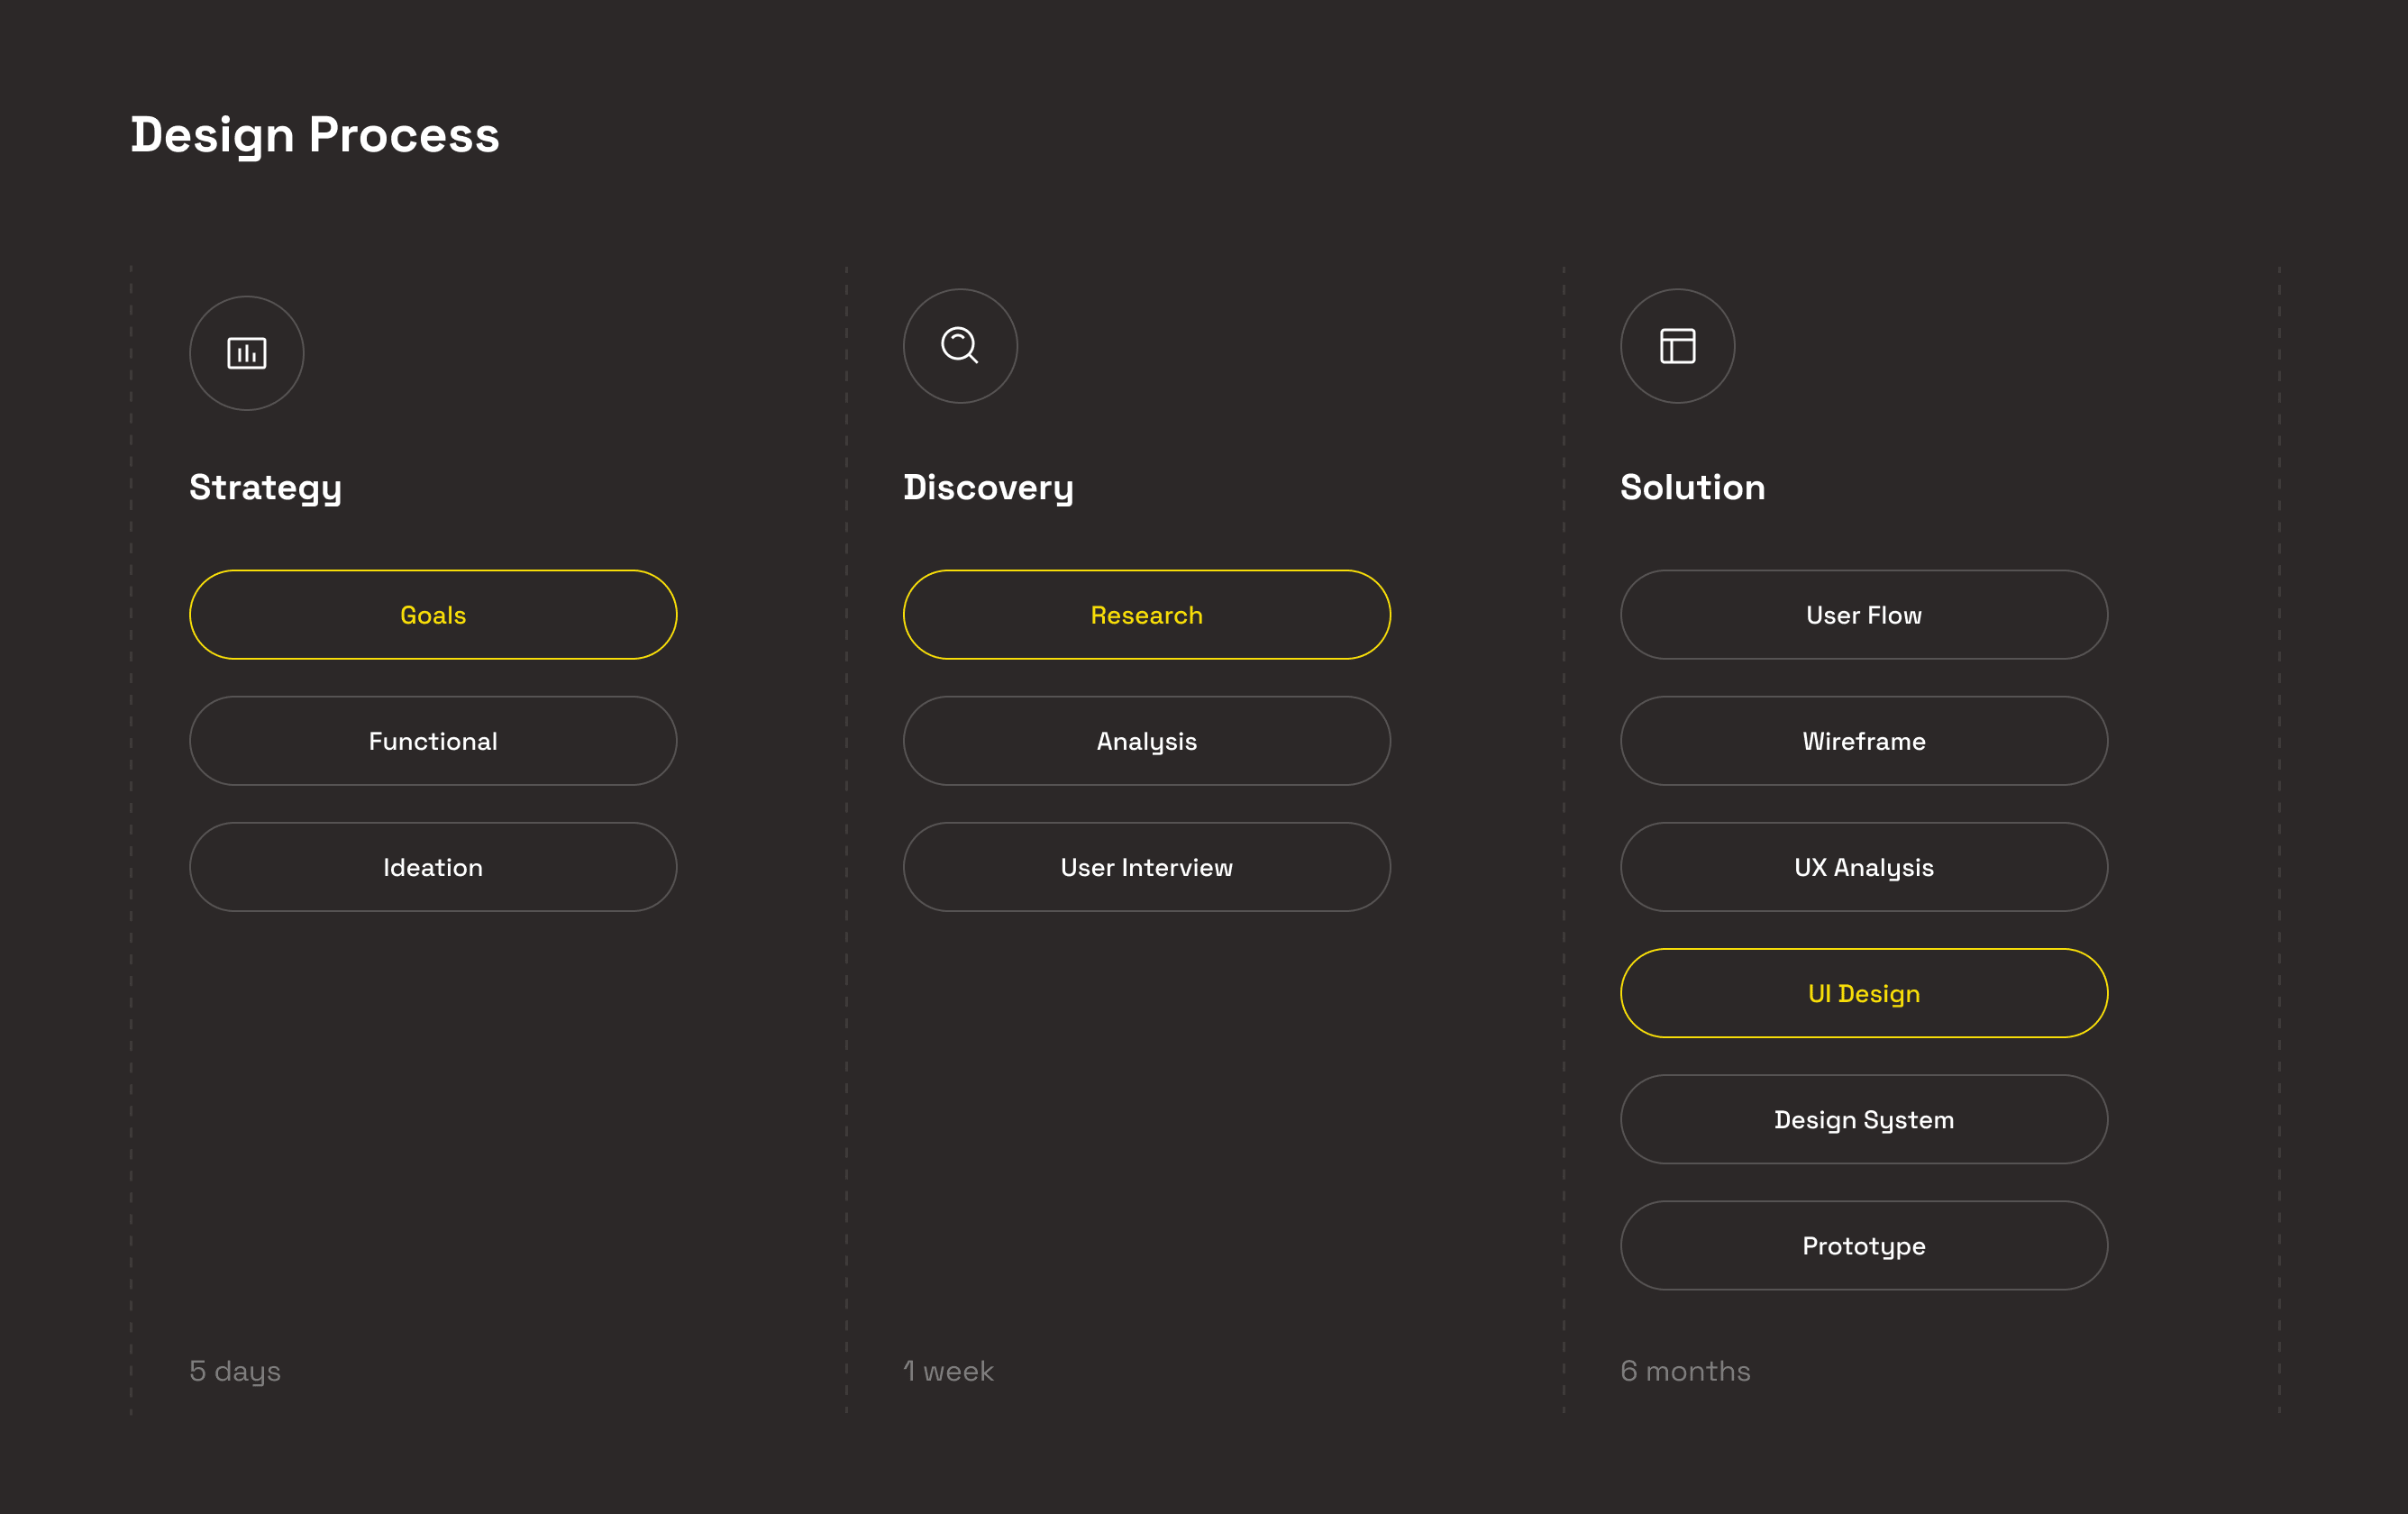2408x1514 pixels.
Task: Click the '5 days' duration label
Action: click(x=235, y=1371)
